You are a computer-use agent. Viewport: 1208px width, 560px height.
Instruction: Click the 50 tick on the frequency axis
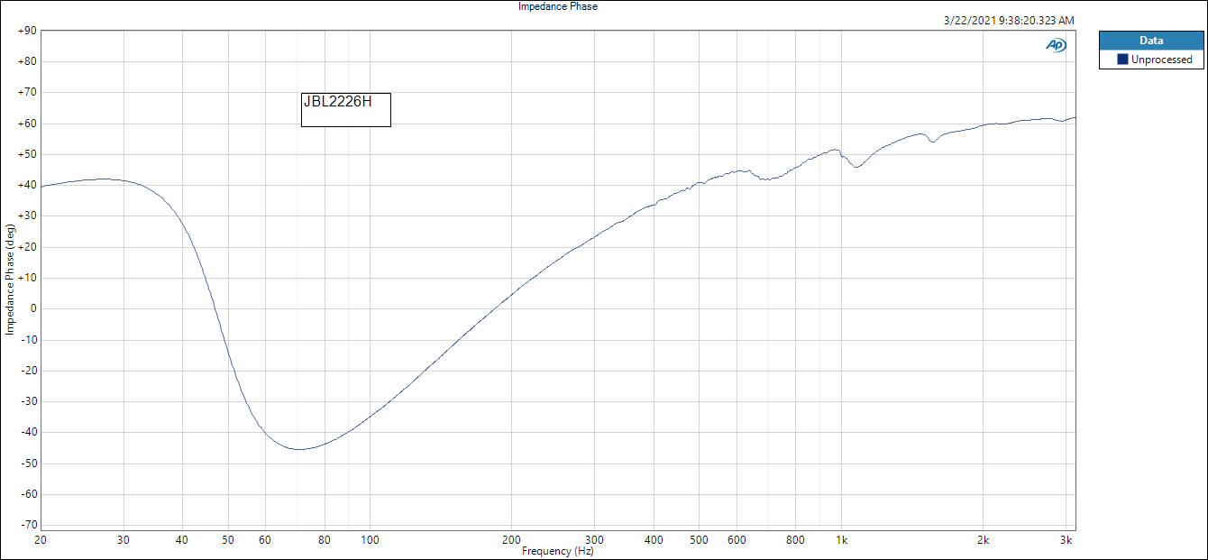tap(228, 540)
